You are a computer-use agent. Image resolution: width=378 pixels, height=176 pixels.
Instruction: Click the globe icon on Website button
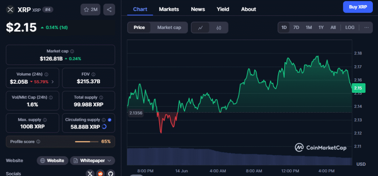(x=43, y=161)
